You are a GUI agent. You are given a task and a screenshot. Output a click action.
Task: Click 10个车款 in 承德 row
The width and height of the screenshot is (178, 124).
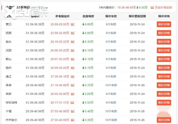(111, 85)
